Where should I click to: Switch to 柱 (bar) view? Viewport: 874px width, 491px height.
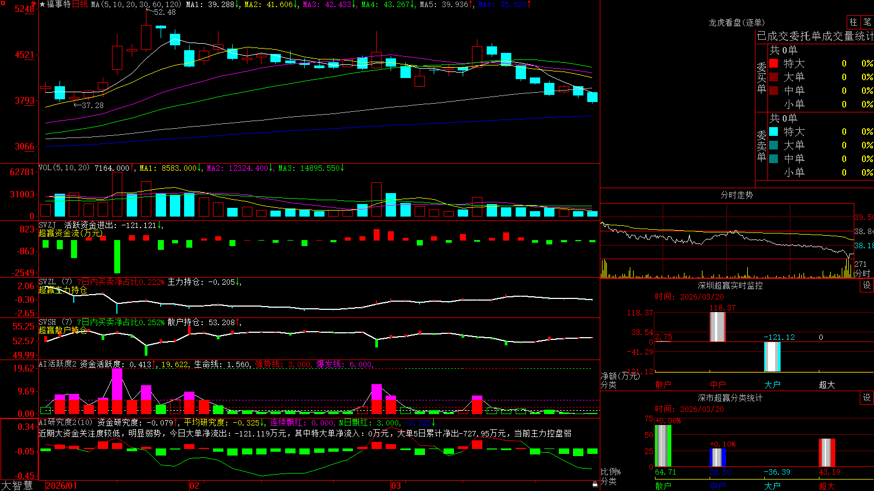coord(853,22)
